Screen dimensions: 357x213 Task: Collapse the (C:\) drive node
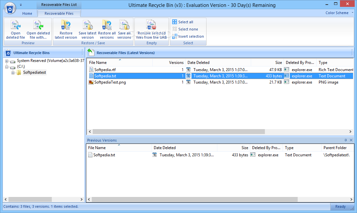[7, 67]
